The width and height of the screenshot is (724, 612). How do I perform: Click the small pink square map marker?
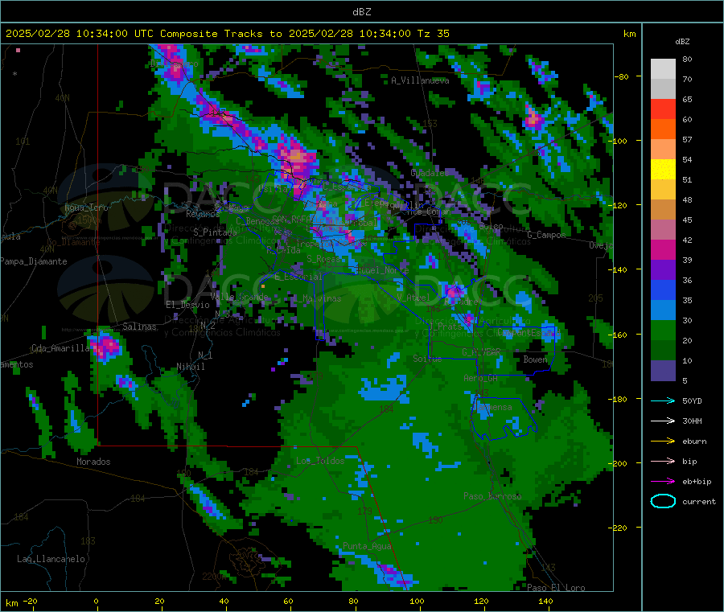(x=18, y=51)
